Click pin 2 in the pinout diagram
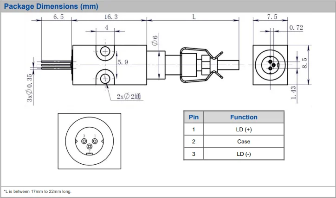The height and width of the screenshot is (198, 336). pos(90,147)
